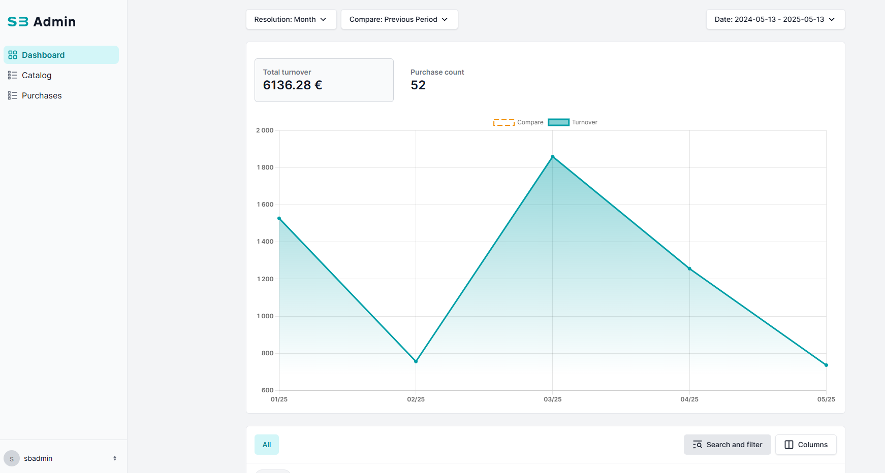Click the S3 Admin logo icon
885x473 pixels.
click(18, 22)
